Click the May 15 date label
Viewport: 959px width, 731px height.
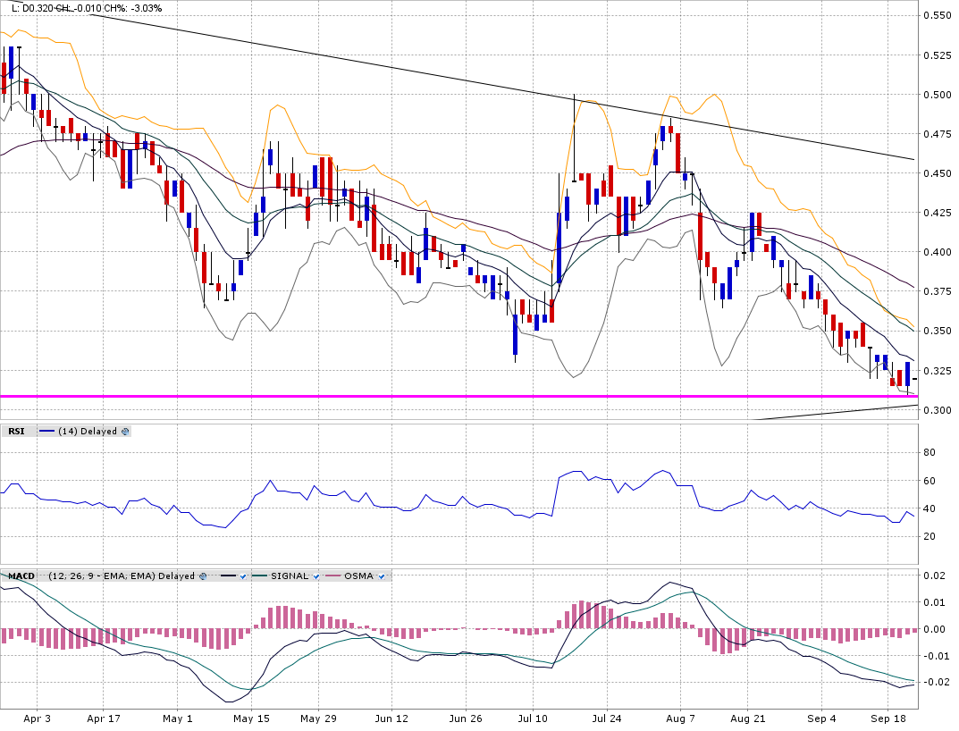251,718
